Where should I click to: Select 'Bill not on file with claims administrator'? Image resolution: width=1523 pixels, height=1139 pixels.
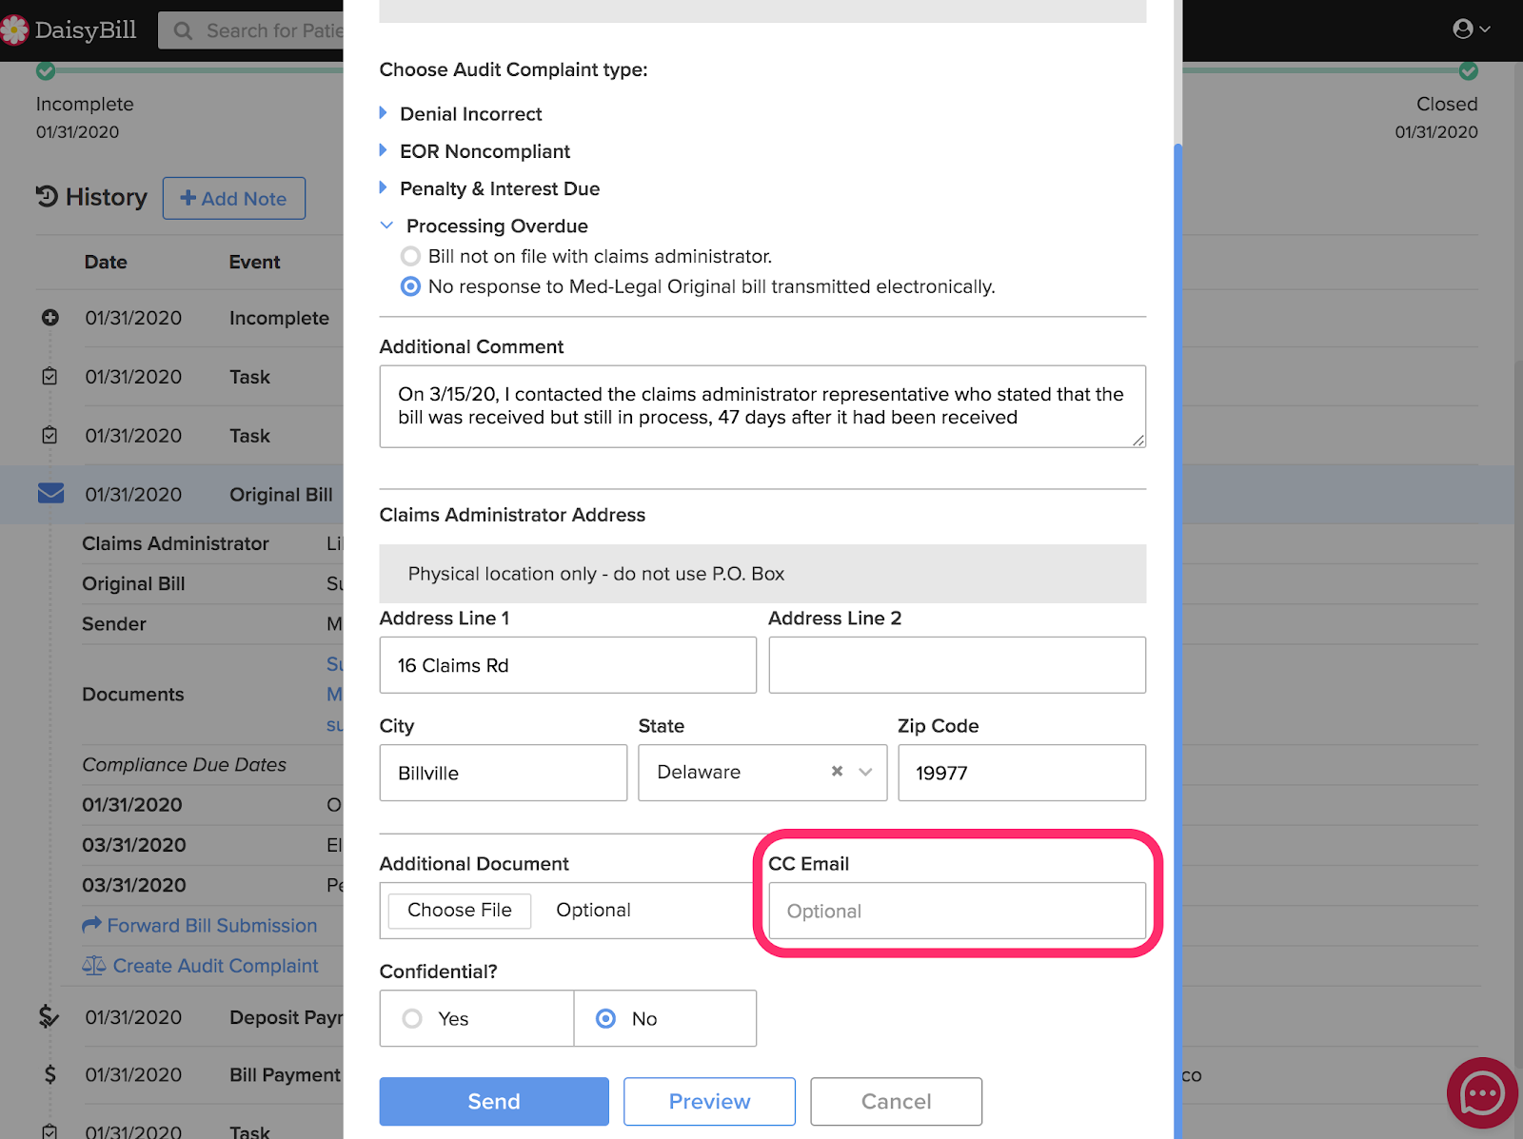(x=410, y=256)
